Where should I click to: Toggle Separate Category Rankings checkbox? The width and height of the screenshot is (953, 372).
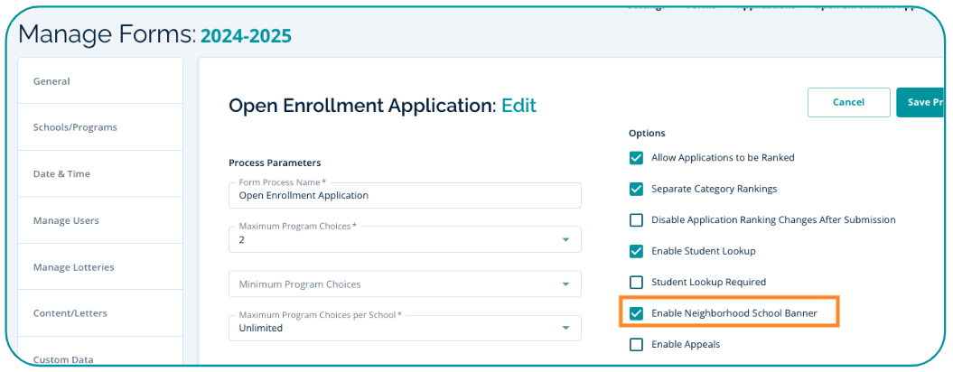click(x=636, y=190)
